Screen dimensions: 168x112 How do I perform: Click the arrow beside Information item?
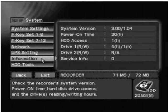pos(56,58)
